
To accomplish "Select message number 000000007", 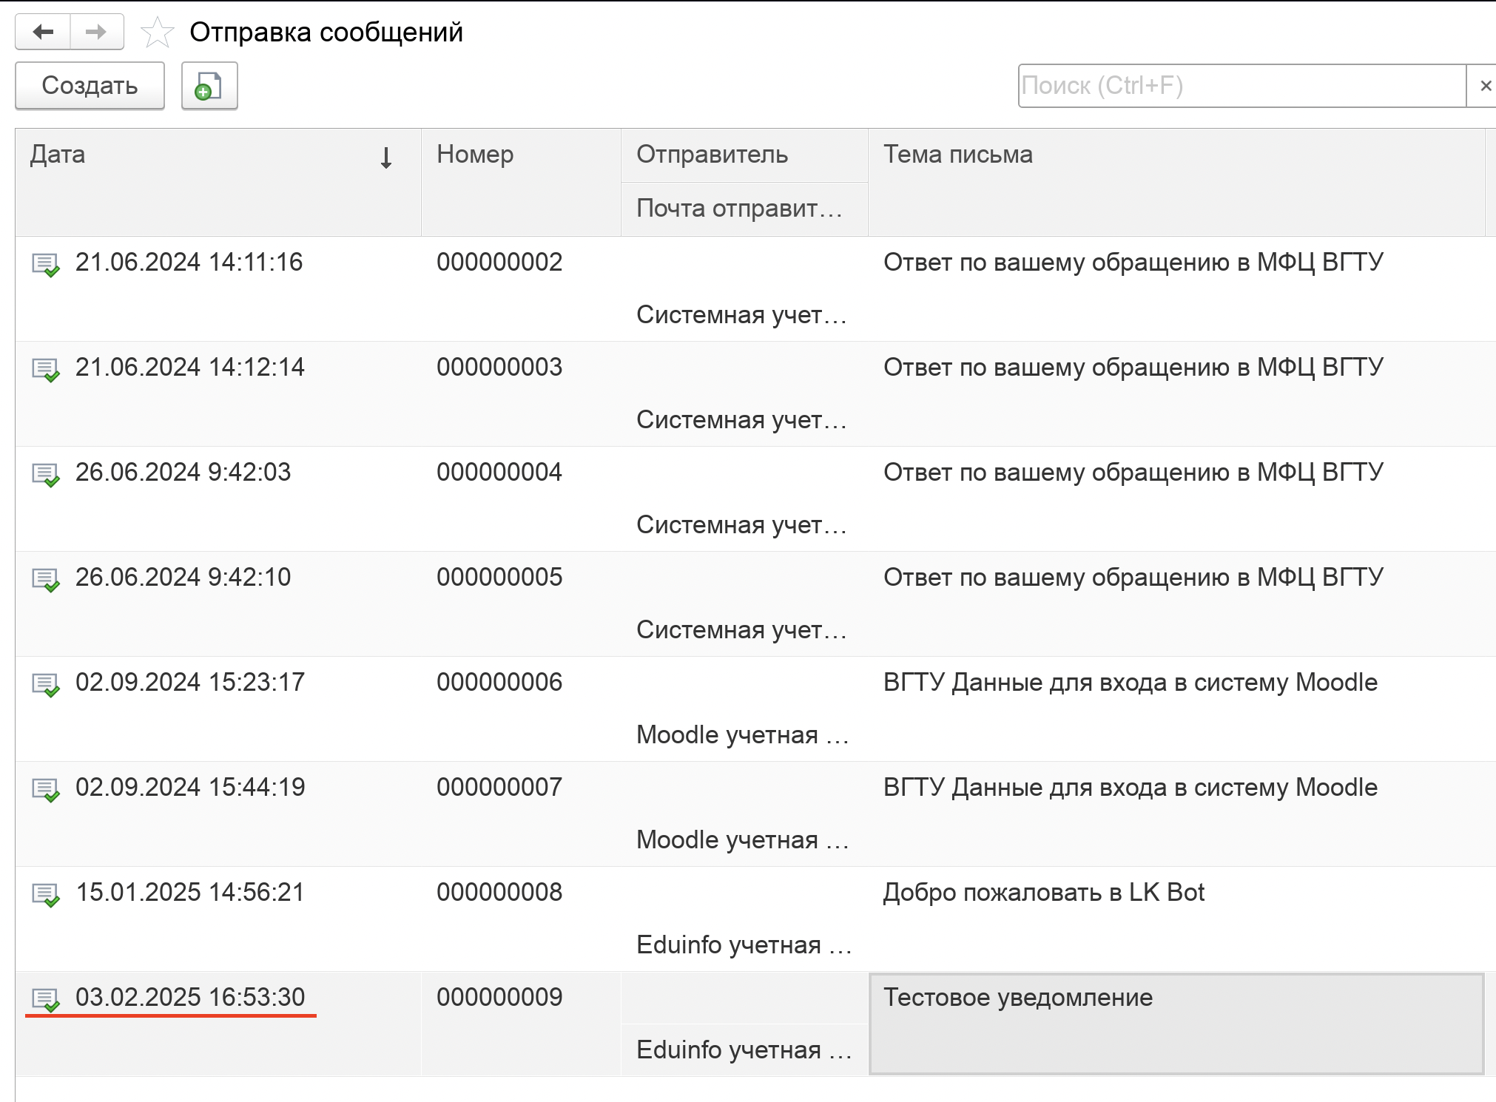I will tap(499, 788).
